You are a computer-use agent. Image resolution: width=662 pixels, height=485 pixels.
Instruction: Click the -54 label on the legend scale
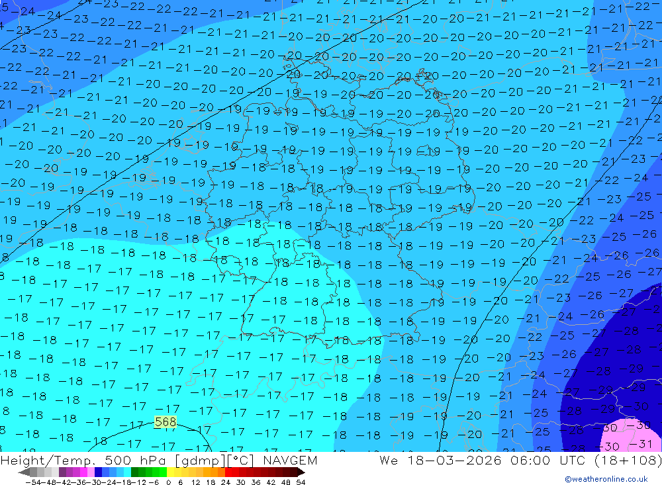click(33, 482)
